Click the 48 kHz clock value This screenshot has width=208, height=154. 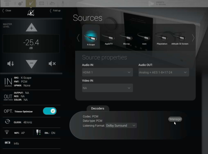pos(28,122)
